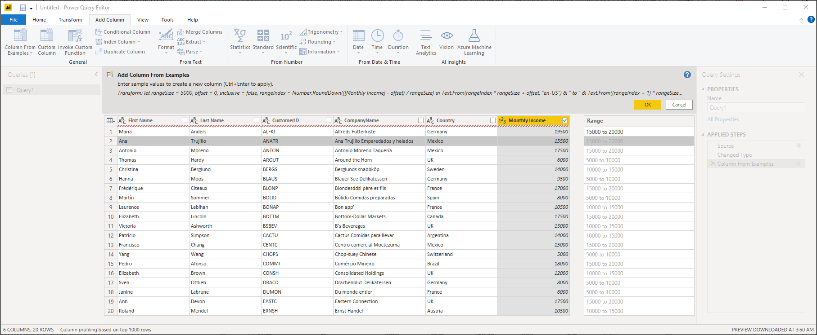The image size is (817, 335).
Task: Collapse the PROPERTIES section
Action: (x=703, y=89)
